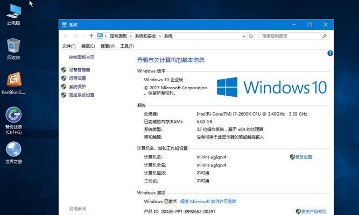The width and height of the screenshot is (359, 215).
Task: Click the Windows 10 企业版 text
Action: 164,80
